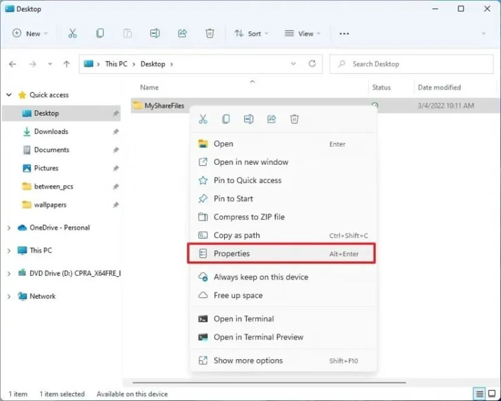501x401 pixels.
Task: Choose Open in Terminal
Action: [283, 319]
